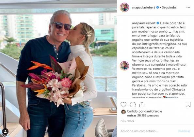Open anapaulasiebert username in the caption

(x=144, y=23)
